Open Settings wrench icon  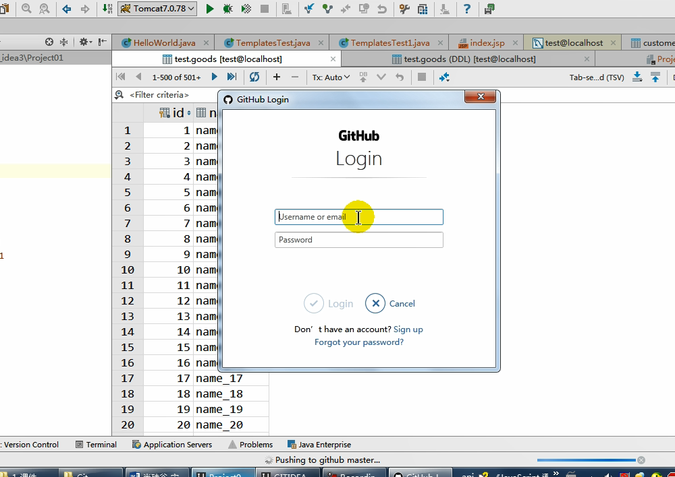[x=404, y=9]
